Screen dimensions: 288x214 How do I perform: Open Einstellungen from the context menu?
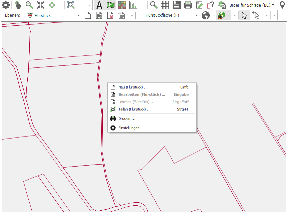click(129, 128)
